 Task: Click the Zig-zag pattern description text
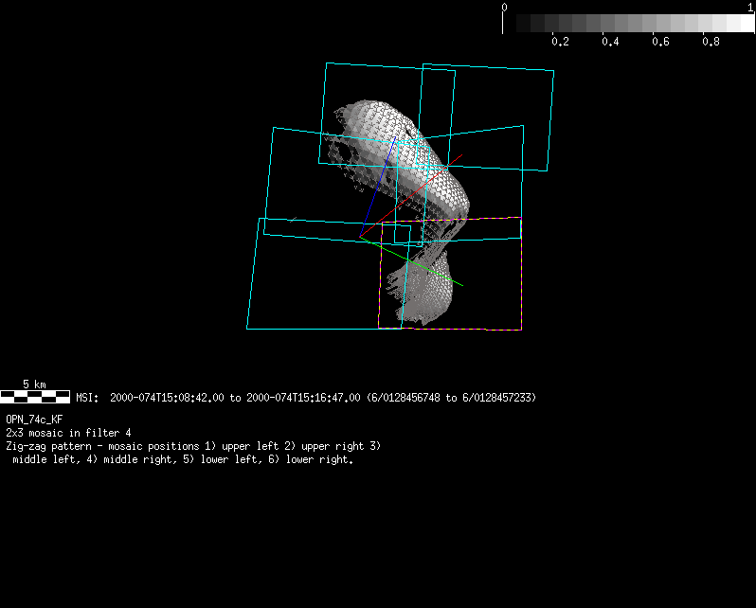193,445
